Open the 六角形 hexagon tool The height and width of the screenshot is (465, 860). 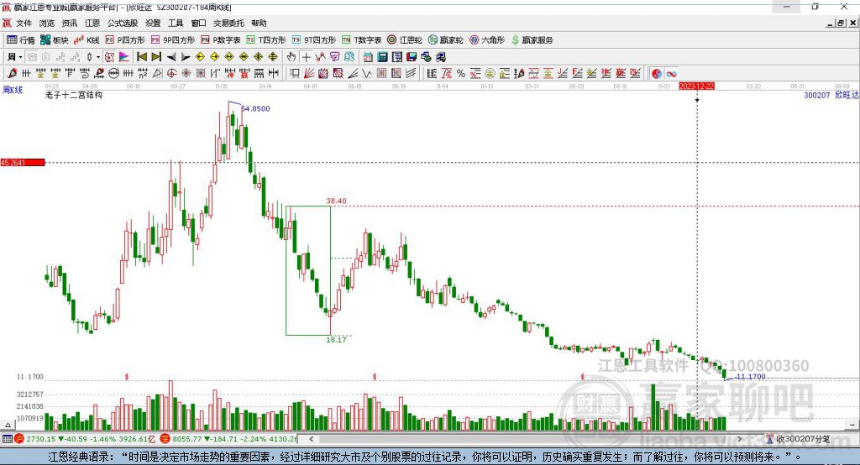[487, 40]
